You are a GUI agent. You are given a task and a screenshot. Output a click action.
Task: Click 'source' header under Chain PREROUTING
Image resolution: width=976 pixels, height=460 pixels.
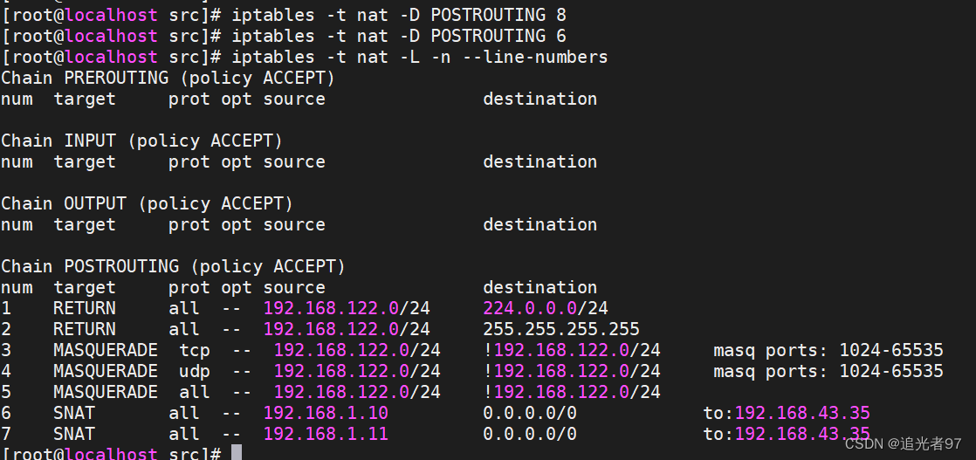(294, 100)
